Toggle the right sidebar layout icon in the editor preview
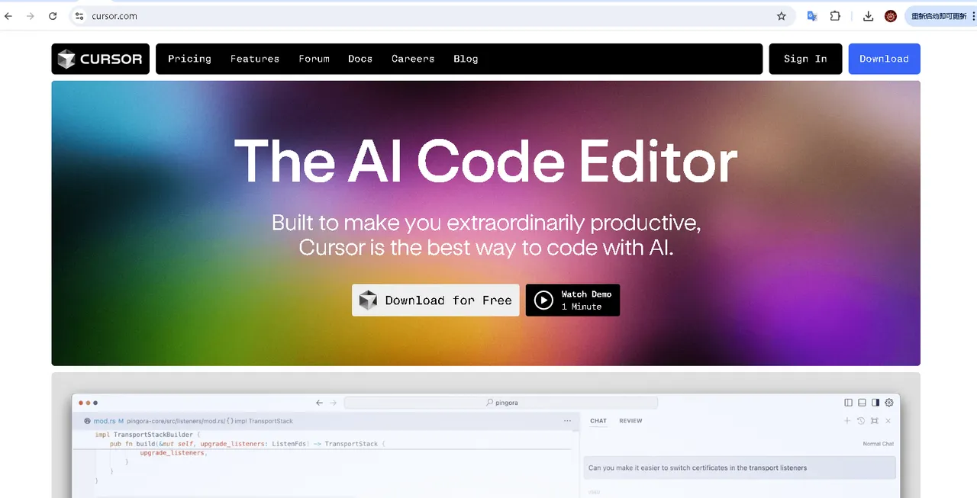Viewport: 977px width, 498px height. [875, 403]
